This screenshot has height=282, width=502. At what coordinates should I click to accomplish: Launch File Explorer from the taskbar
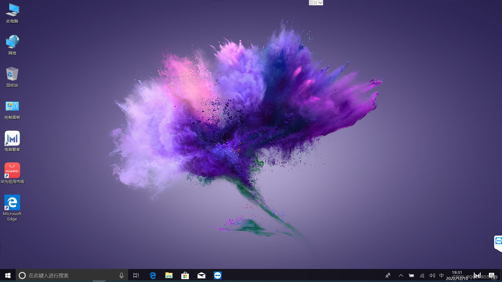tap(169, 275)
